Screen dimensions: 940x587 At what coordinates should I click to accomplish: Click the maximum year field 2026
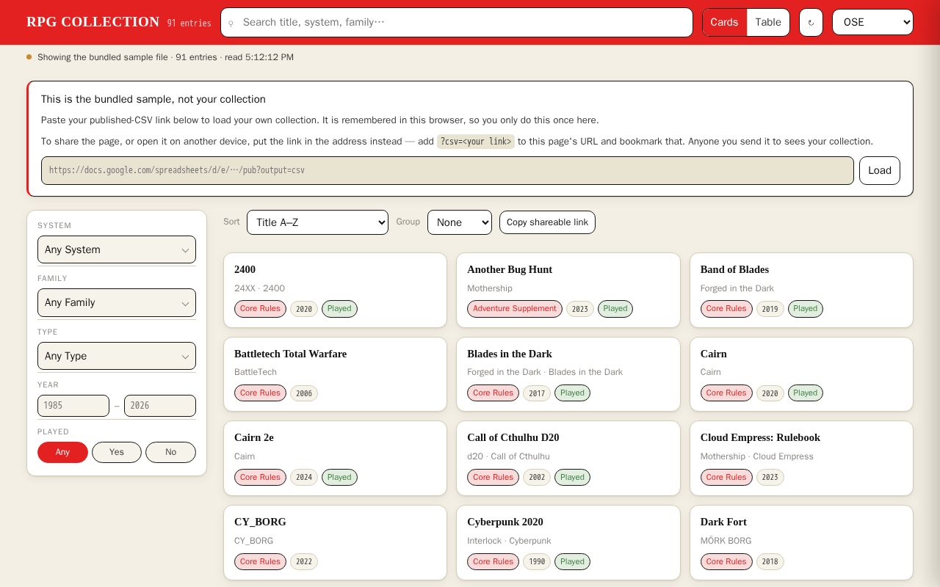click(160, 406)
